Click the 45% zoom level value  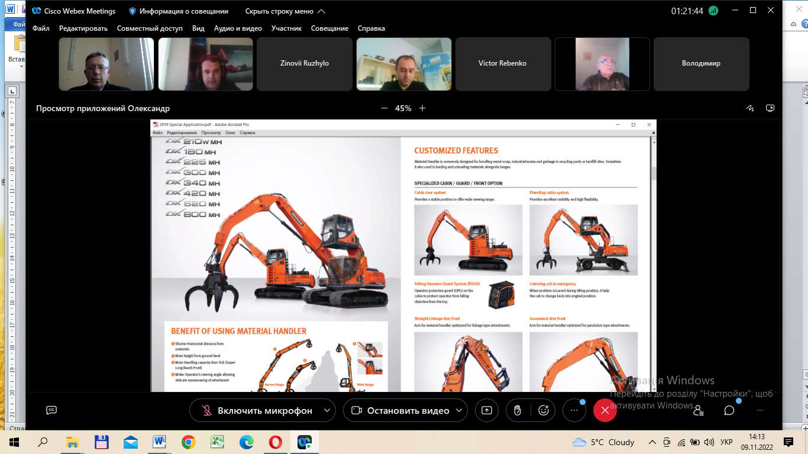click(x=403, y=108)
